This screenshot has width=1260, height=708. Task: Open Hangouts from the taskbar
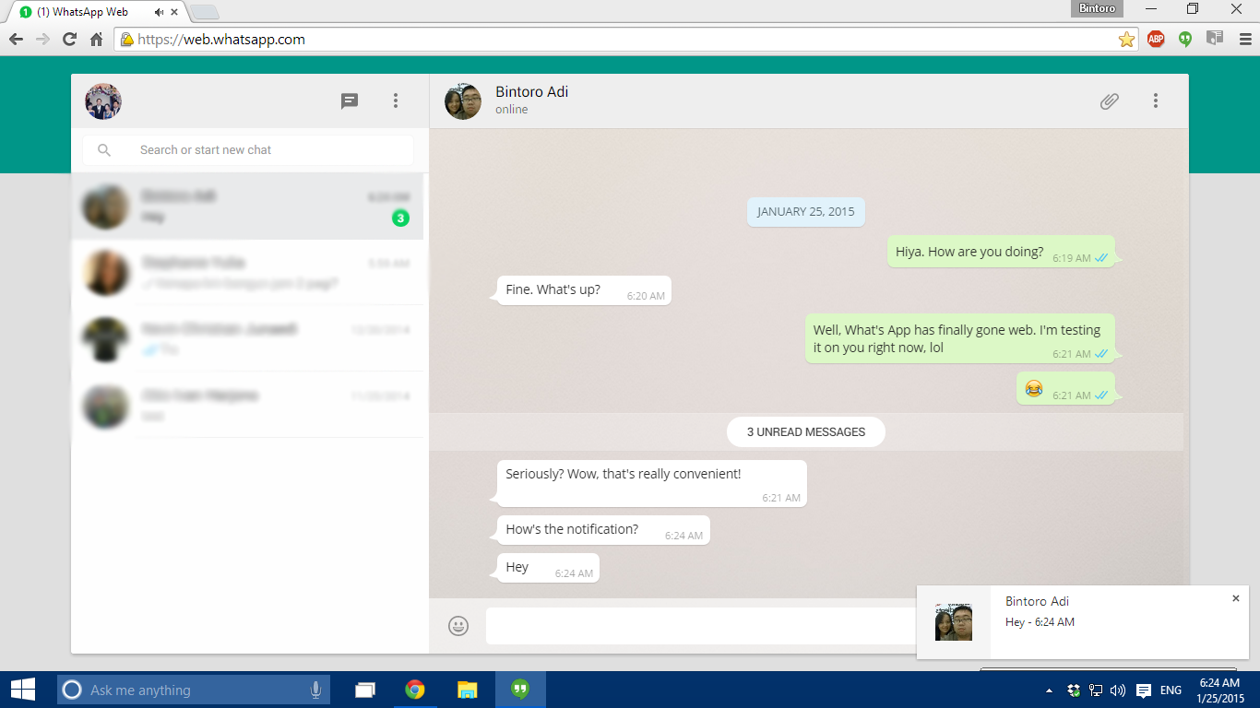click(x=520, y=690)
